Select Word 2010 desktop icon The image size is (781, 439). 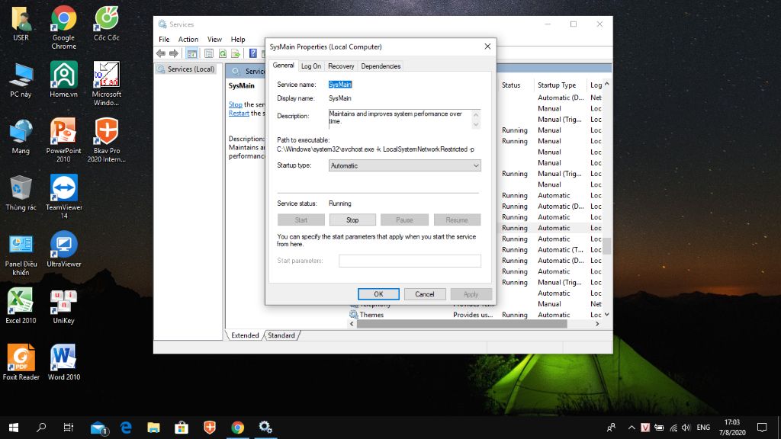[64, 363]
